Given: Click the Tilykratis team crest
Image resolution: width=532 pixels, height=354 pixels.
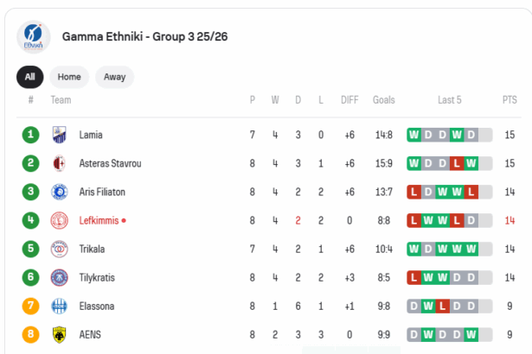Looking at the screenshot, I should (x=59, y=277).
